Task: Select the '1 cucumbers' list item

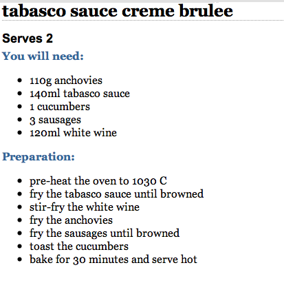Action: [x=60, y=107]
